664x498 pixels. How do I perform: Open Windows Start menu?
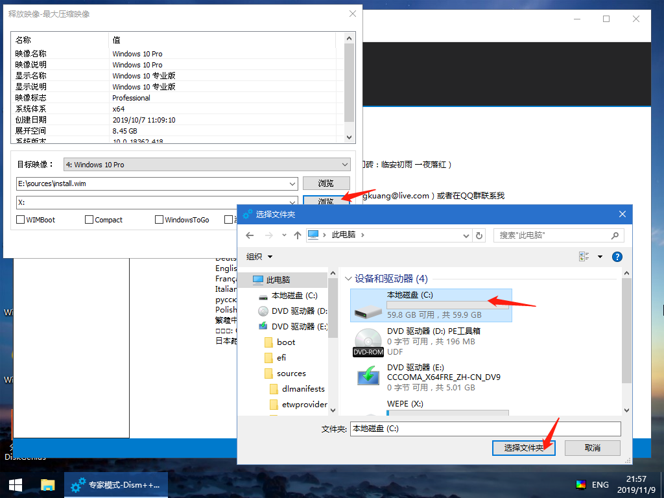[16, 485]
